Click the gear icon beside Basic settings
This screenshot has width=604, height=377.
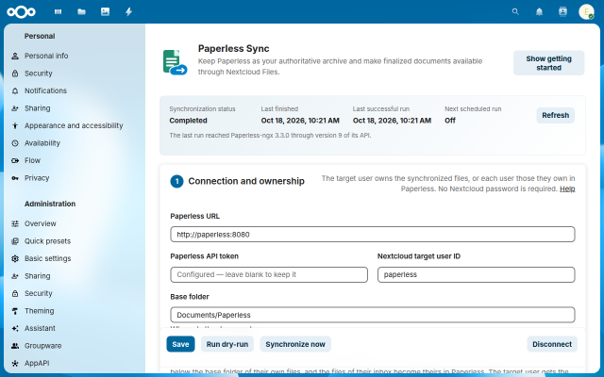(x=15, y=258)
